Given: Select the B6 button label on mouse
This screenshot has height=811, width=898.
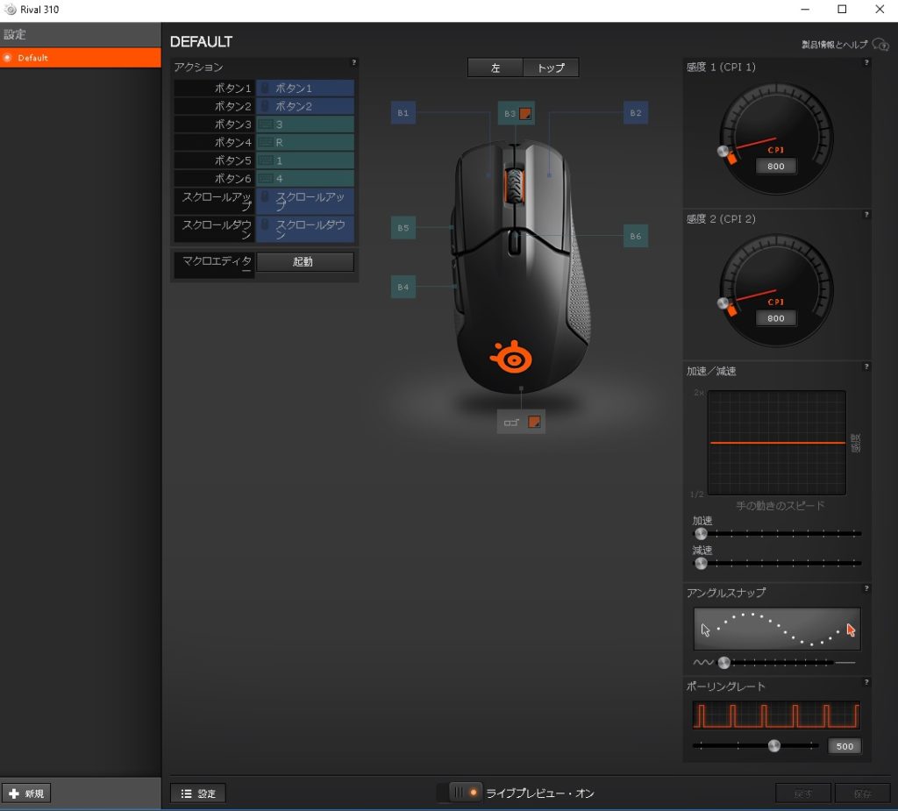Looking at the screenshot, I should pyautogui.click(x=636, y=236).
